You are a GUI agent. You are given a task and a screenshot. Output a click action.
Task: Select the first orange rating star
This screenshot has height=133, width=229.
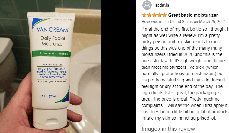[144, 15]
